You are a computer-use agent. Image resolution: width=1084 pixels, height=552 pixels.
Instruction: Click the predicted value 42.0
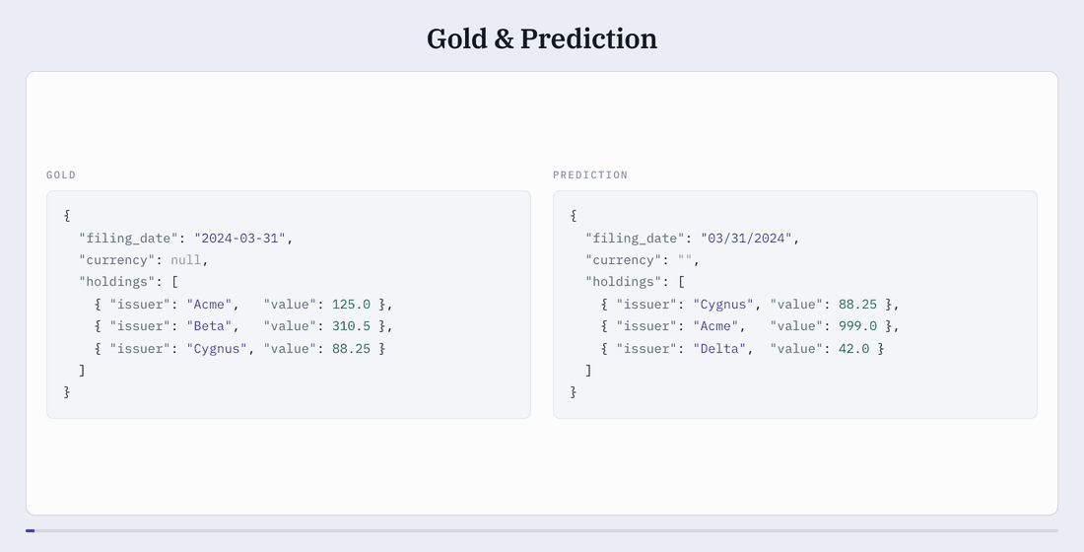pos(853,349)
